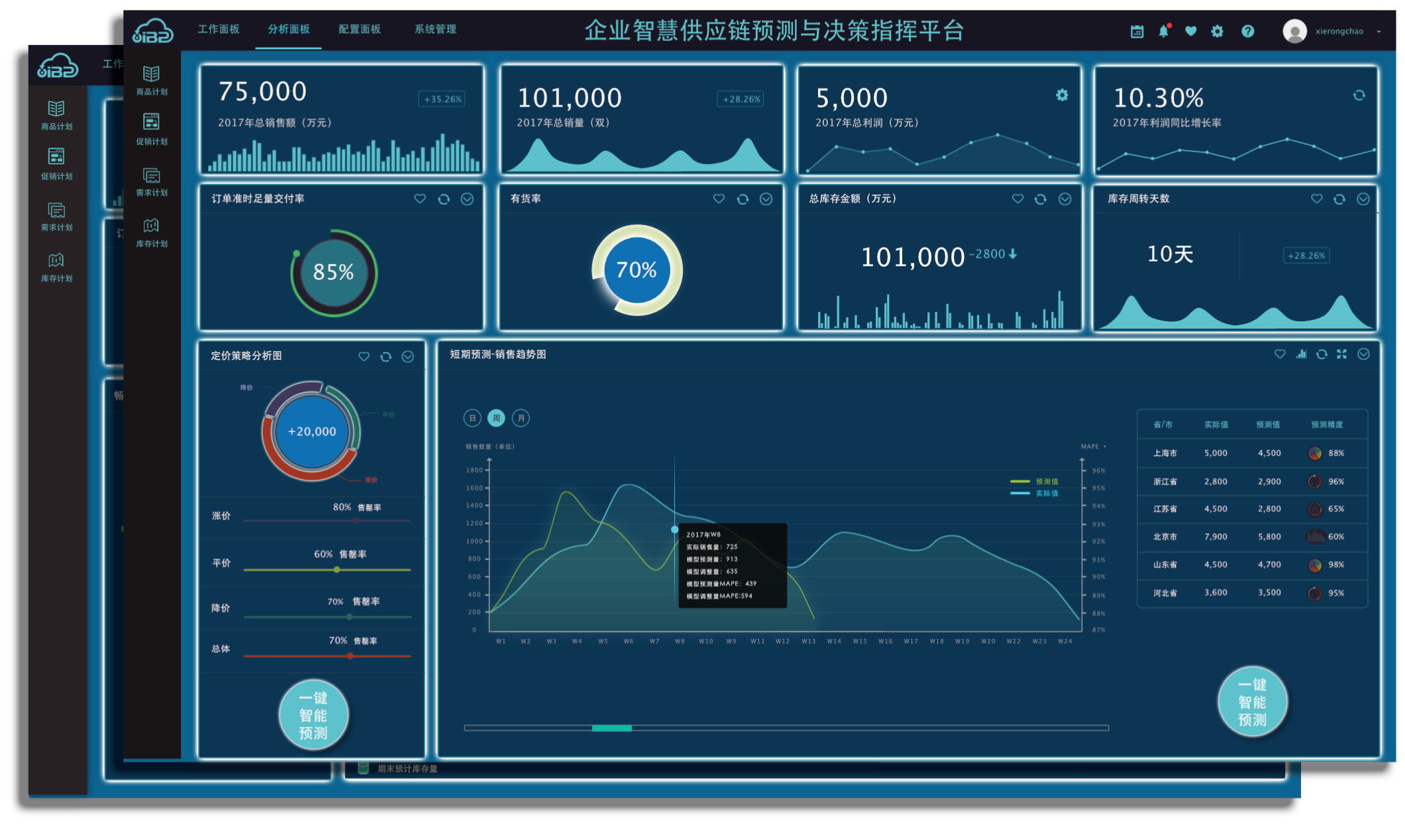Select the 北京市 row in forecast table
Viewport: 1405px width, 824px height.
coord(1252,537)
